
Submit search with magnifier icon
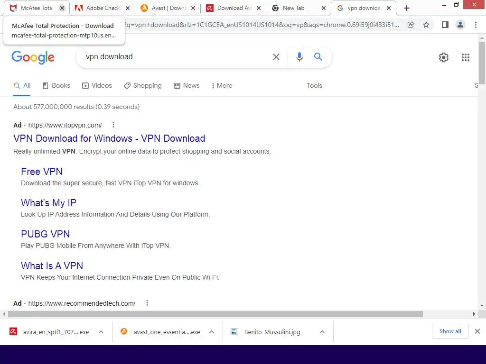pos(318,57)
